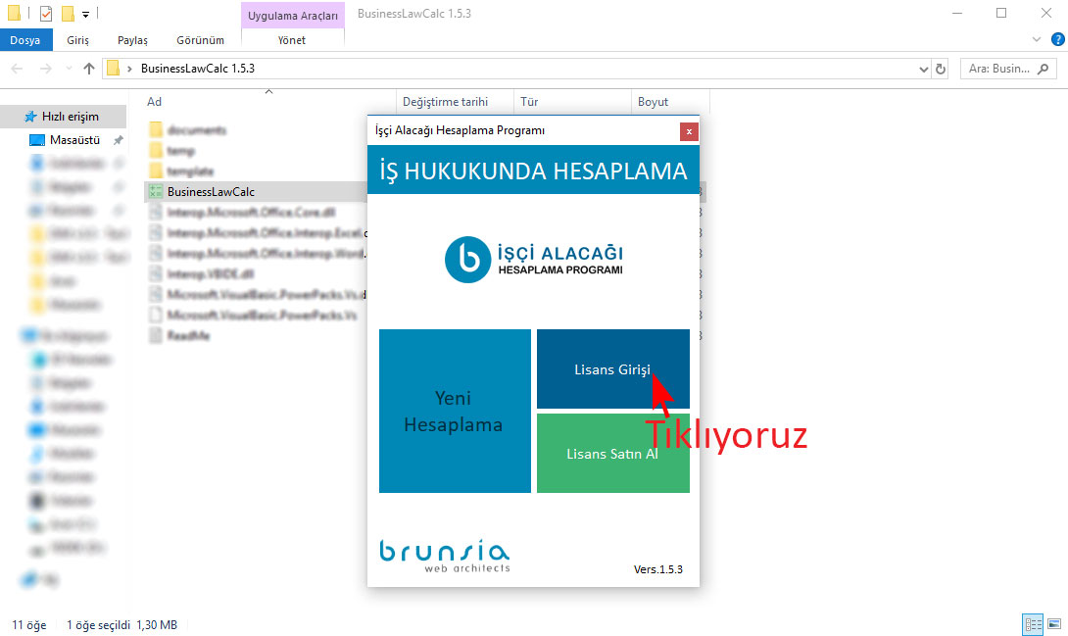Select the ReadMe file
The width and height of the screenshot is (1068, 636).
[x=188, y=336]
